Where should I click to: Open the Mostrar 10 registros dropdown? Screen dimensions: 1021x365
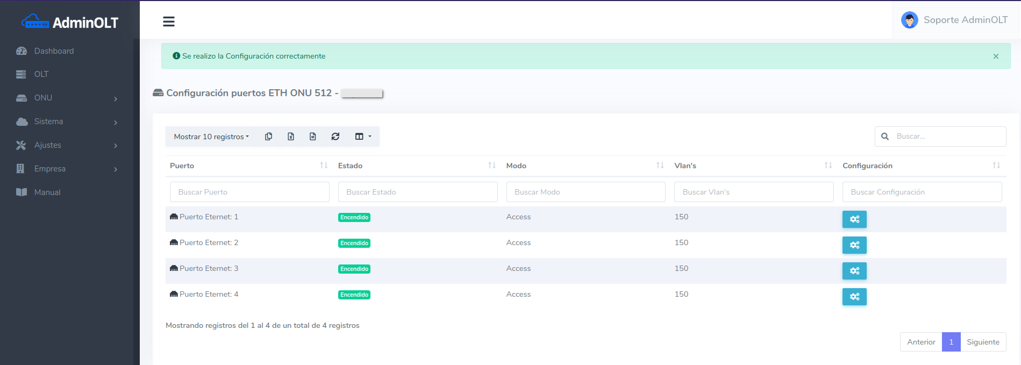coord(211,137)
